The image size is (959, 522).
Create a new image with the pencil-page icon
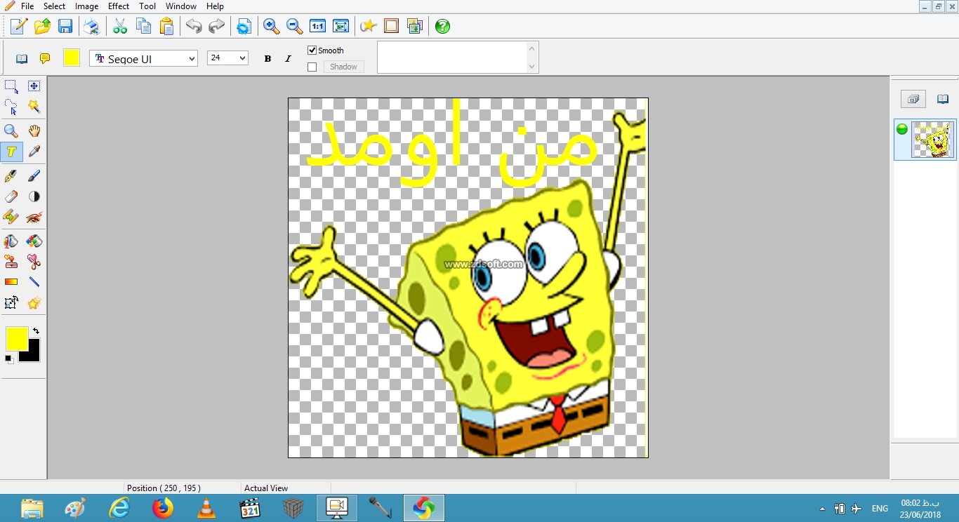click(x=19, y=27)
